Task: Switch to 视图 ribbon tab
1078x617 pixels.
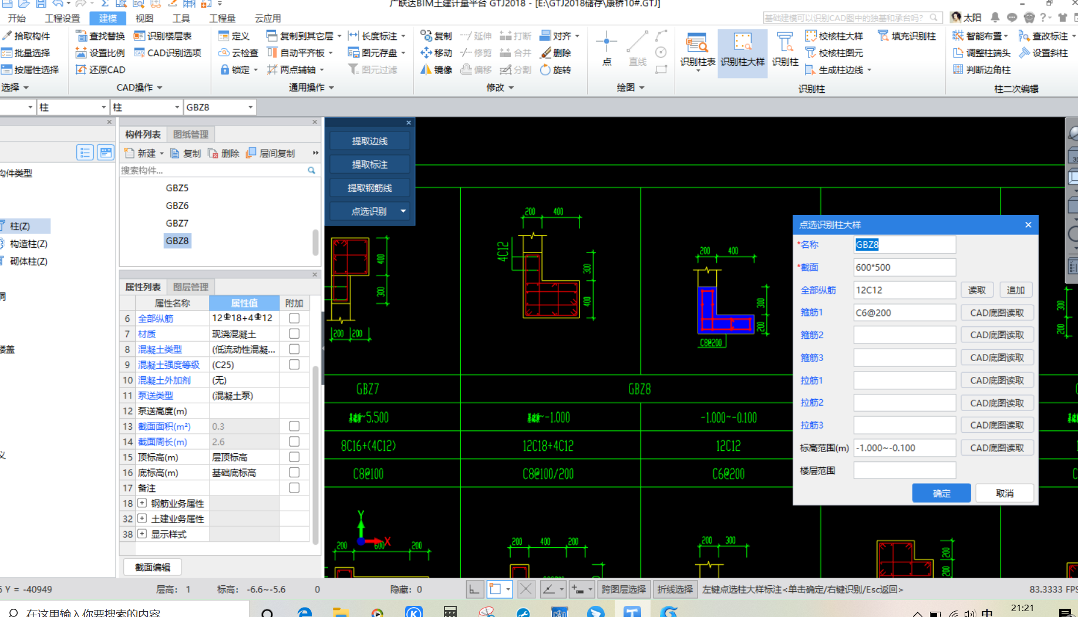Action: (144, 18)
